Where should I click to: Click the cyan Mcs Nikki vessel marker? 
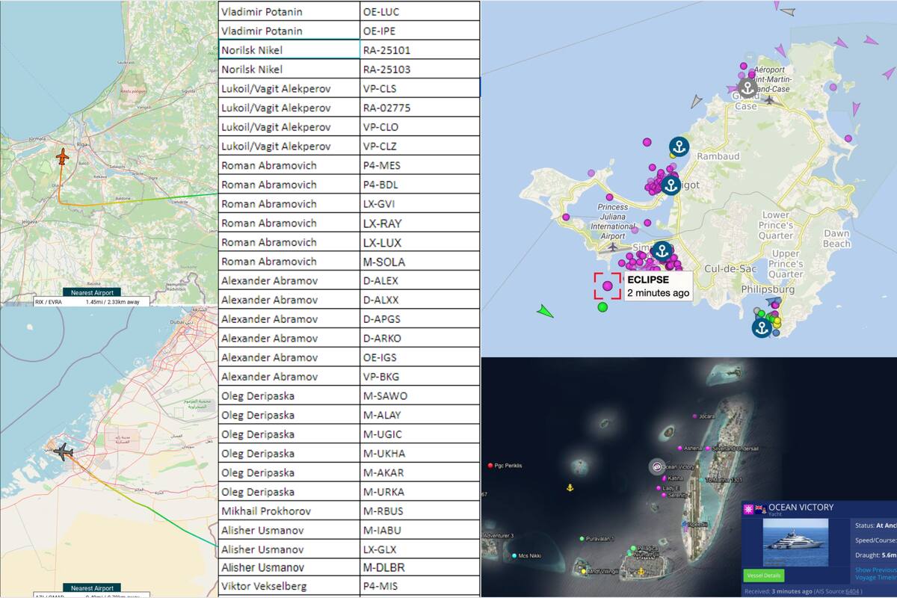point(514,555)
